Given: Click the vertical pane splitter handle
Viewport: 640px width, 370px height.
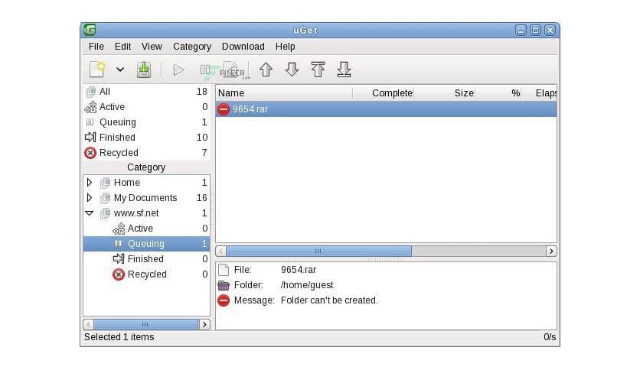Looking at the screenshot, I should point(213,207).
